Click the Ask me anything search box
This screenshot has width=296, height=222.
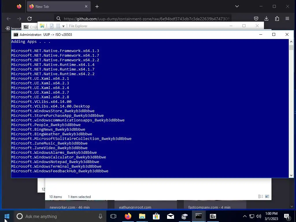(60, 216)
